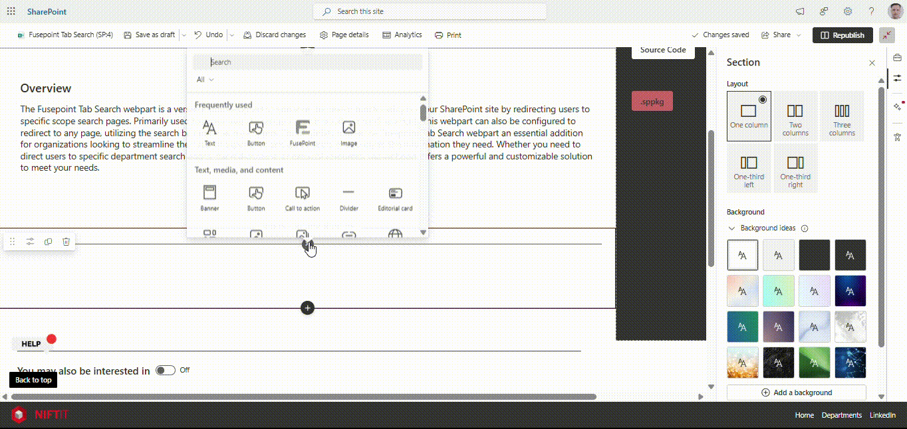Insert the Text web part
The height and width of the screenshot is (429, 907).
209,133
